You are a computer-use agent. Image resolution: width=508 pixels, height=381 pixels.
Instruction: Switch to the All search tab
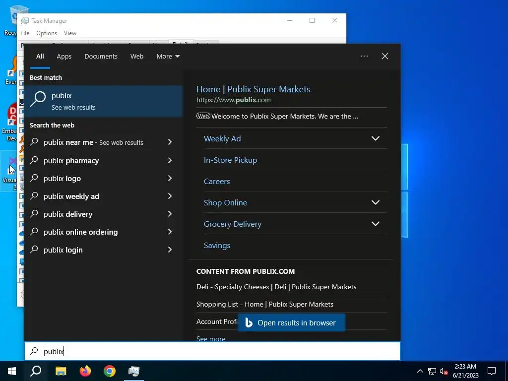coord(40,56)
